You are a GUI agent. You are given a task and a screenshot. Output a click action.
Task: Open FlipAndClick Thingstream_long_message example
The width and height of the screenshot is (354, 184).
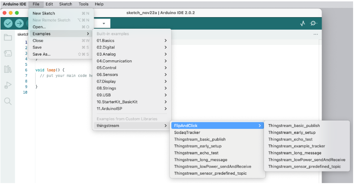pos(307,153)
